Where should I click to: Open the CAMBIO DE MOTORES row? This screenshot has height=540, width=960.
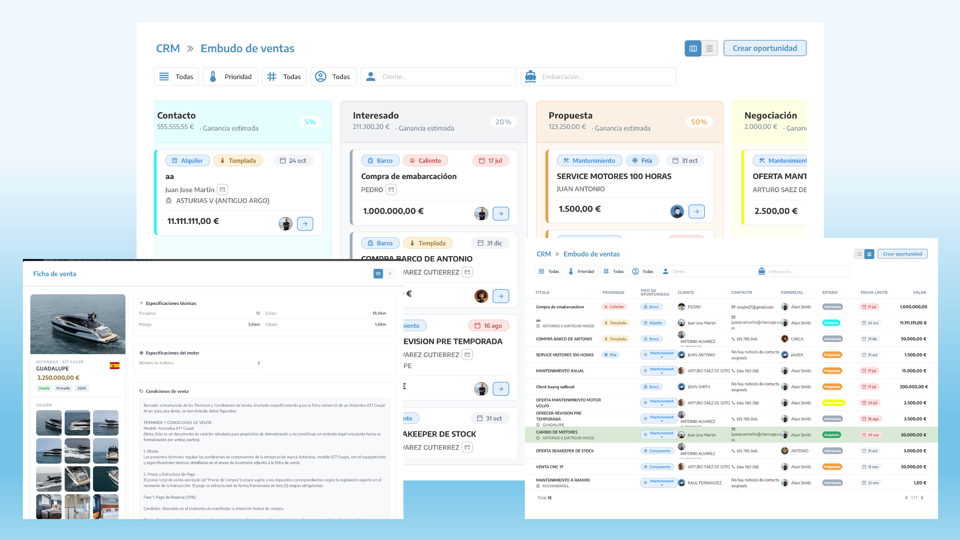click(731, 435)
